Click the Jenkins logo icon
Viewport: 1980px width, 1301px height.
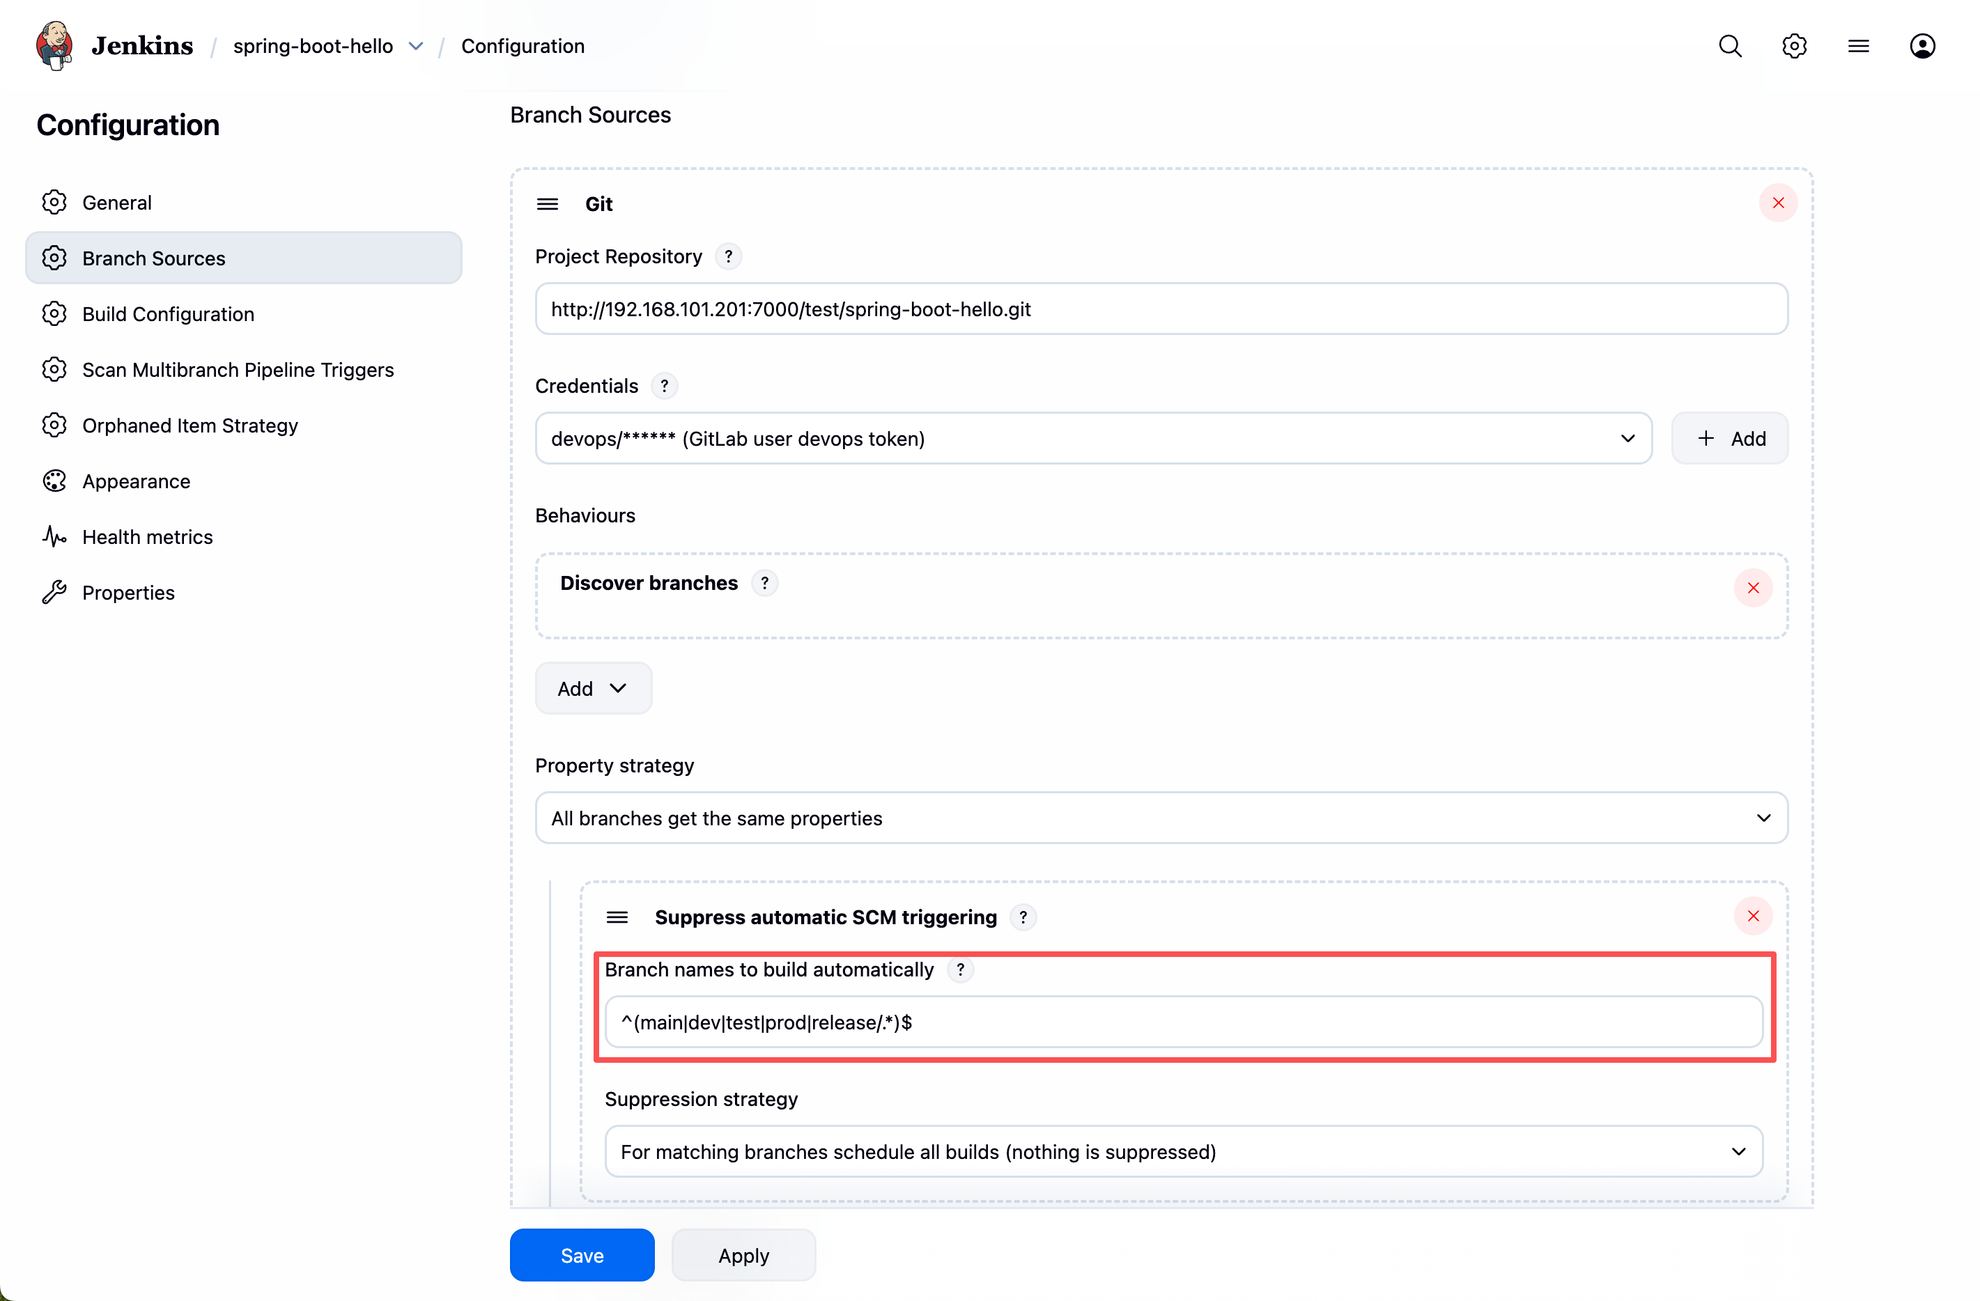pyautogui.click(x=55, y=46)
